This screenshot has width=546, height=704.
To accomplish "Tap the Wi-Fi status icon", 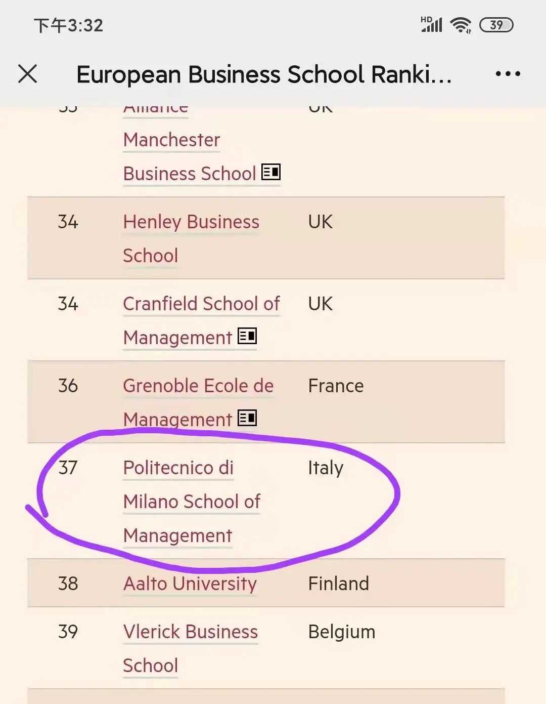I will 461,25.
